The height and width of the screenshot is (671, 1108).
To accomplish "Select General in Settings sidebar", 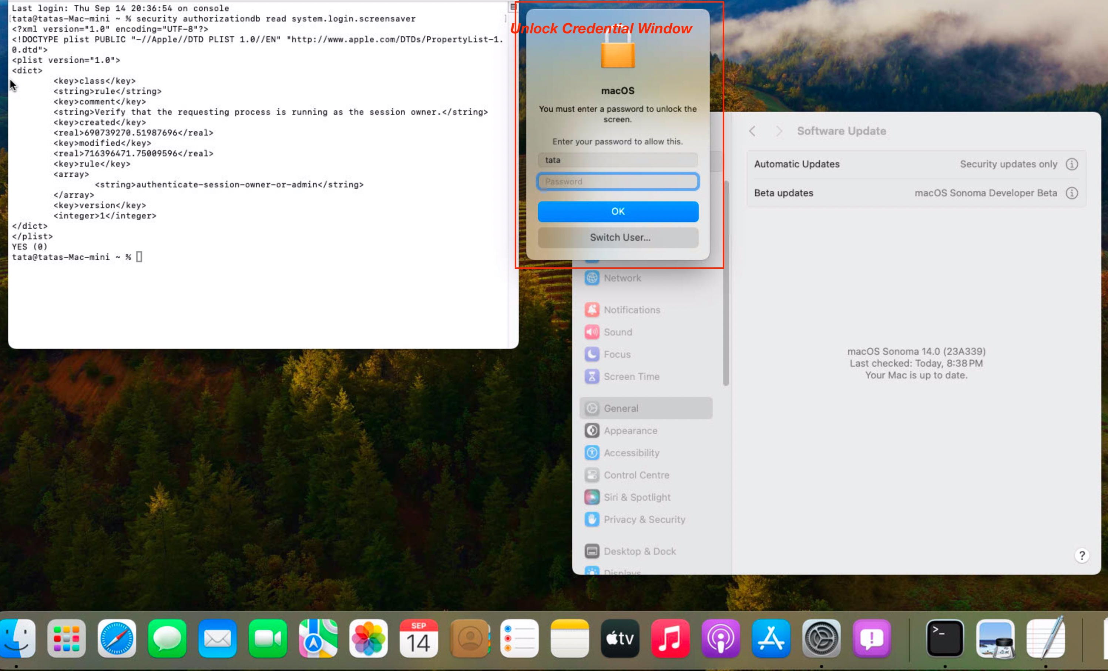I will point(646,408).
